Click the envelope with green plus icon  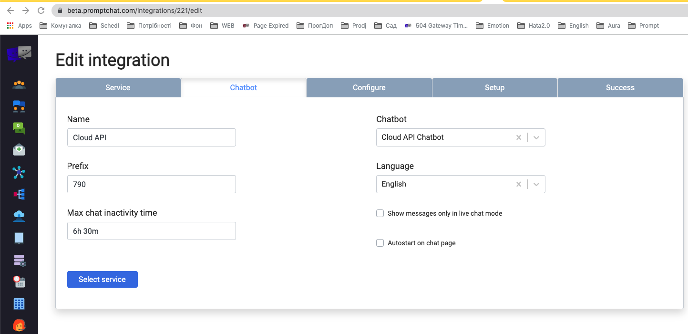[x=19, y=150]
